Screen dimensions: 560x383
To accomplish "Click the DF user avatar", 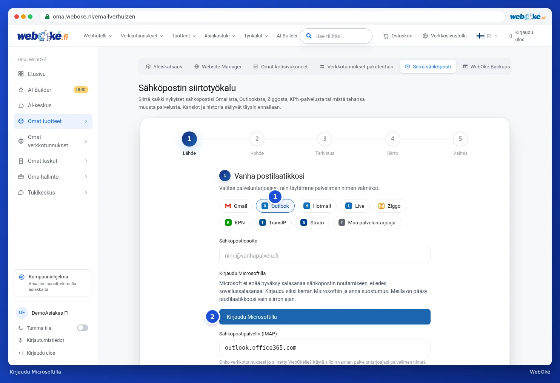I will click(22, 313).
